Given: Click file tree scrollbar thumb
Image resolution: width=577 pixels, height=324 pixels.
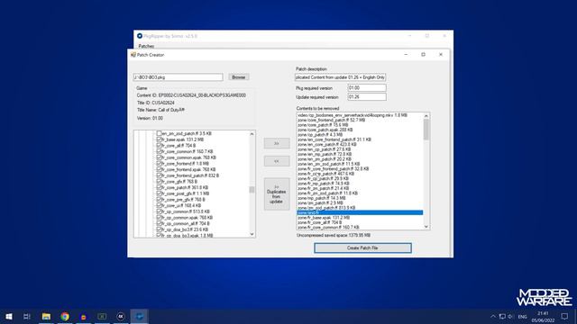Looking at the screenshot, I should pos(252,190).
